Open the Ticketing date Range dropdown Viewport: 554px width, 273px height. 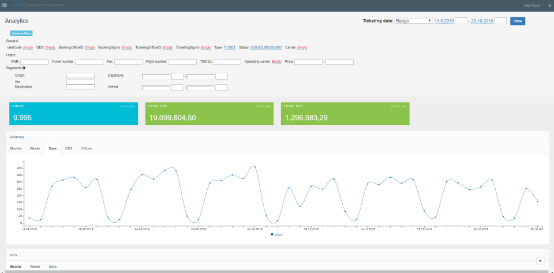(414, 21)
